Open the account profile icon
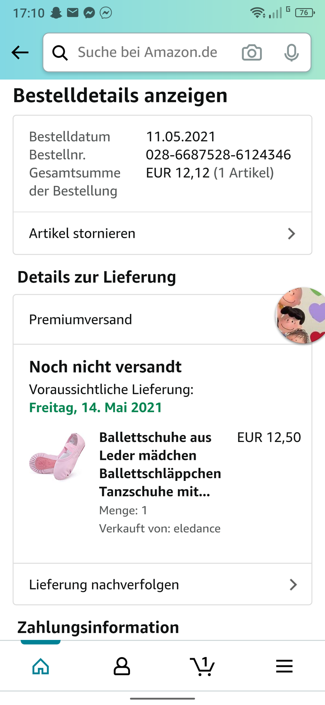The width and height of the screenshot is (325, 705). 122,666
